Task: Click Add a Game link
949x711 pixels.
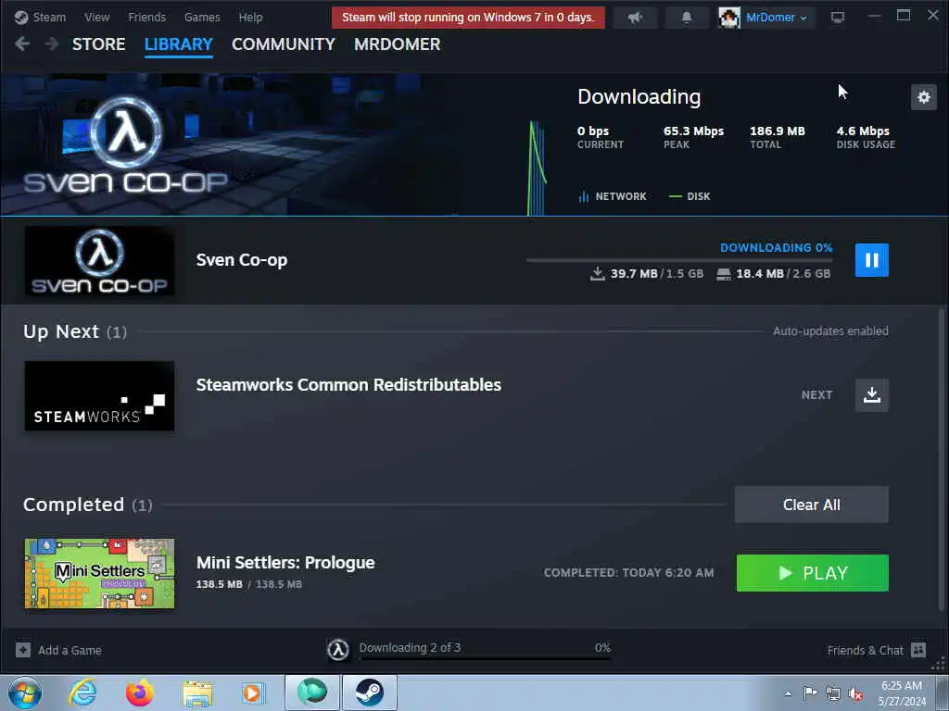Action: (70, 651)
